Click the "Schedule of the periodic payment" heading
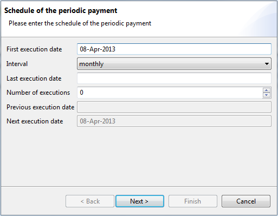 [x=61, y=10]
